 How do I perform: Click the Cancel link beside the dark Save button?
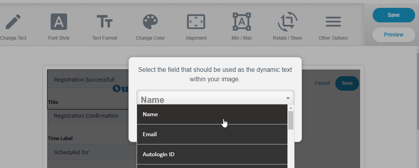coord(322,83)
